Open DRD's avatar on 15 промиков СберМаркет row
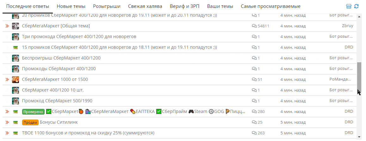366x141 pixels. coord(16,48)
